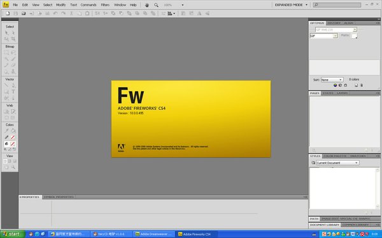Select the Line tool in Vector section

pyautogui.click(x=6, y=86)
